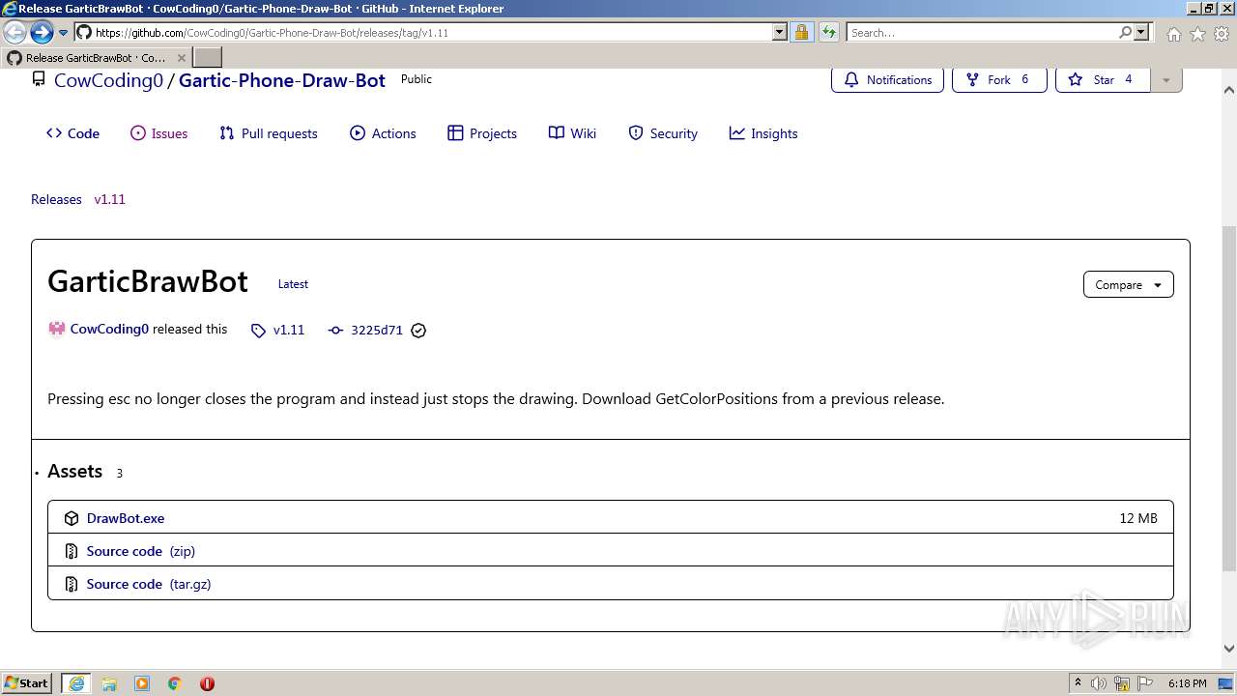Click the v1.11 breadcrumb link
Viewport: 1237px width, 696px height.
(109, 199)
